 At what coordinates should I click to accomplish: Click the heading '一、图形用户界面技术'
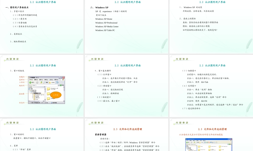17,7
